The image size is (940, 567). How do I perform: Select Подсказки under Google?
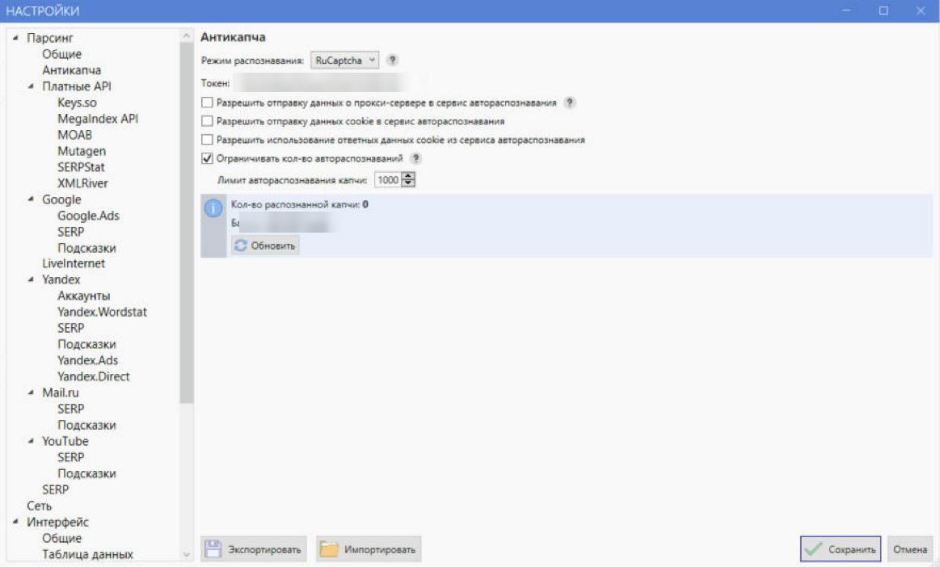87,248
